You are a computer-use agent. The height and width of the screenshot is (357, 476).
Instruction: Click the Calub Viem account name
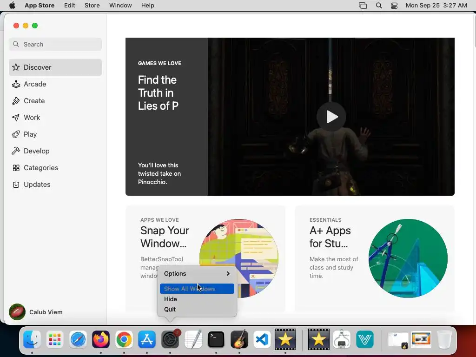(46, 312)
